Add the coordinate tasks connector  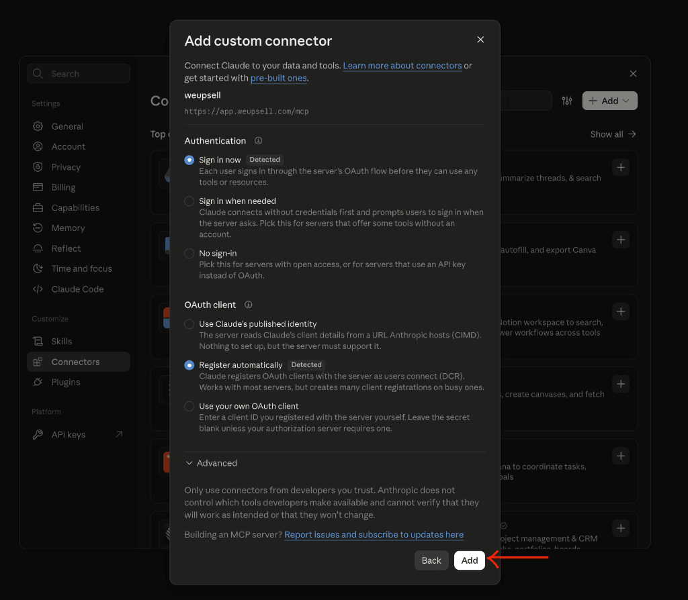(620, 456)
